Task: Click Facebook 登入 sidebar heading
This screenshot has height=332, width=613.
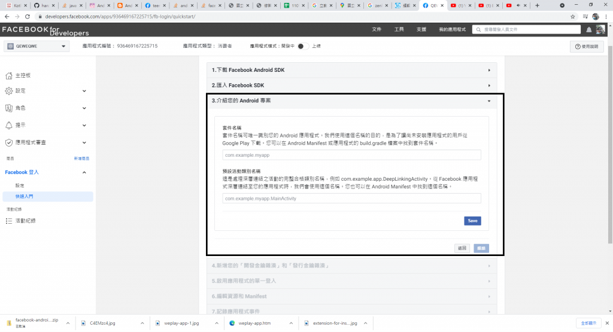Action: tap(22, 172)
